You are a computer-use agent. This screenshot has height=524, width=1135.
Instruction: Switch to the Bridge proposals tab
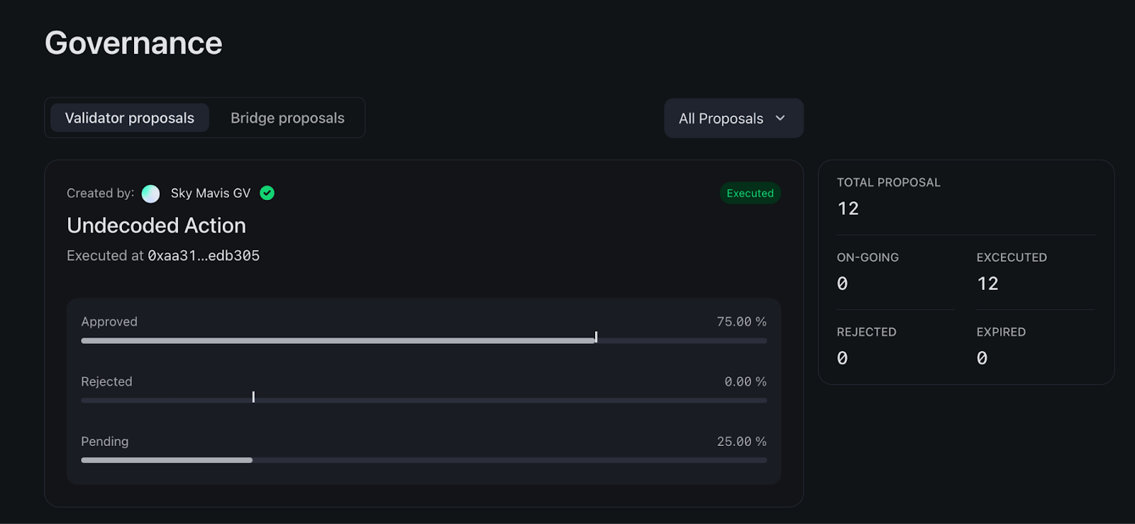[x=287, y=118]
